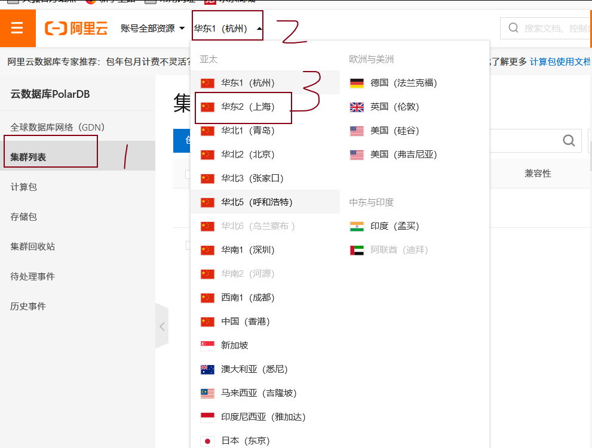Click the Indonesia flag icon
This screenshot has width=592, height=448.
point(207,417)
